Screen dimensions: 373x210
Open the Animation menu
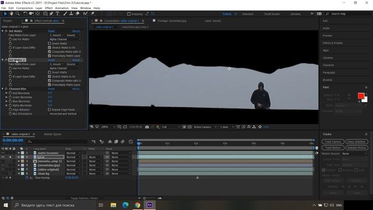(x=62, y=8)
